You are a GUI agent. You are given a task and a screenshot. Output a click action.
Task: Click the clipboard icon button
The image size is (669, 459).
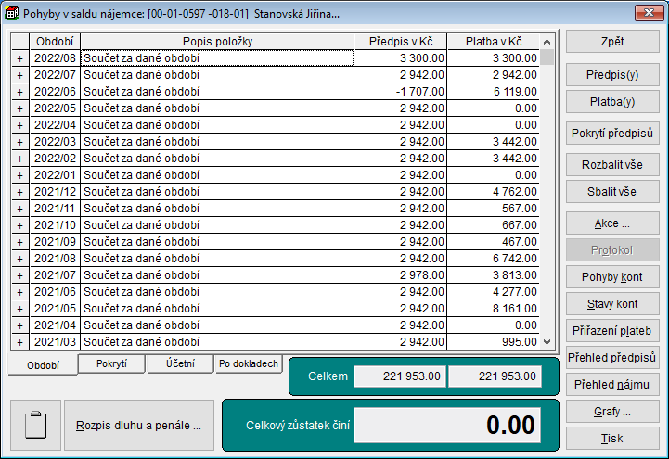(x=35, y=426)
